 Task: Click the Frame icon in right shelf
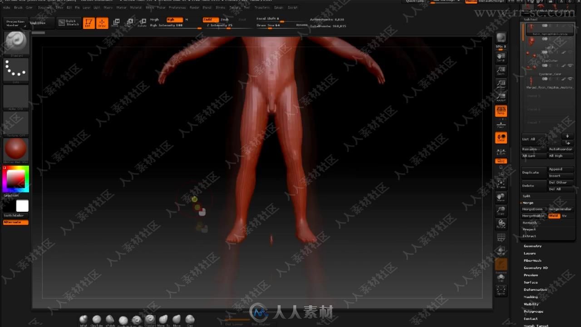501,183
